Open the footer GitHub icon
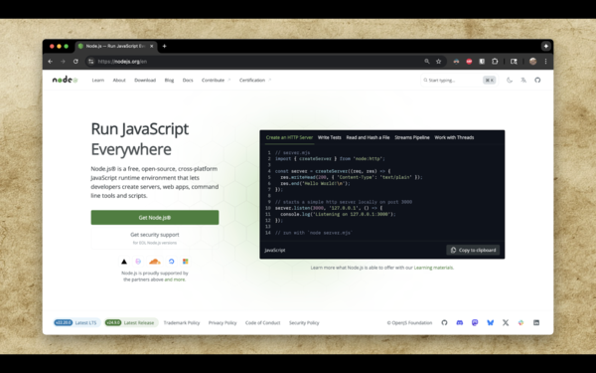 tap(444, 322)
